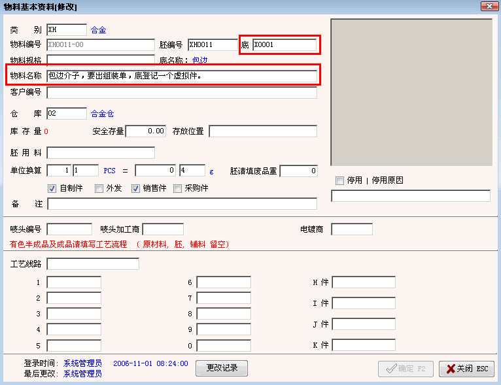Click 系统管理员 beside 最后更改
The height and width of the screenshot is (385, 501).
click(x=82, y=373)
